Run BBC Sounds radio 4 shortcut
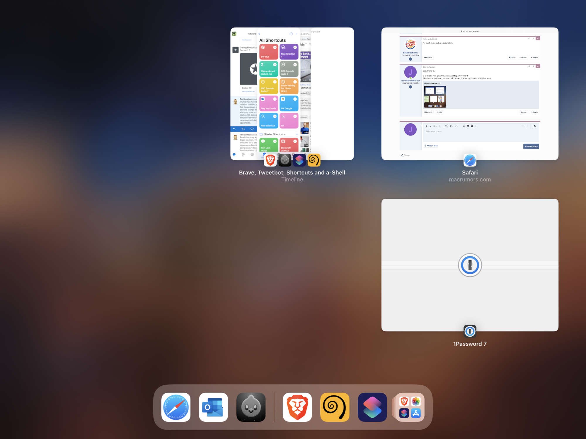This screenshot has height=439, width=586. pyautogui.click(x=289, y=69)
